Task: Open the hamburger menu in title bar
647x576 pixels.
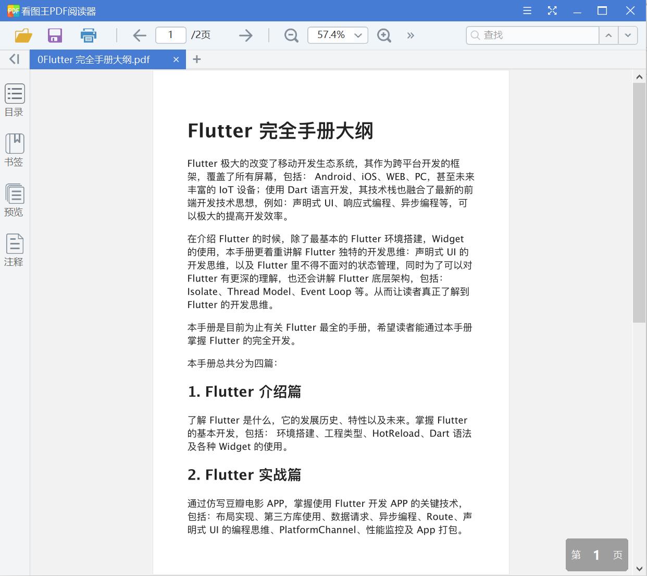Action: point(527,10)
